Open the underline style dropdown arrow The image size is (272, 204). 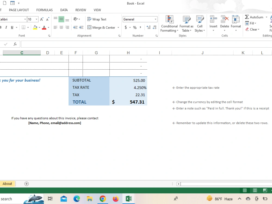17,27
